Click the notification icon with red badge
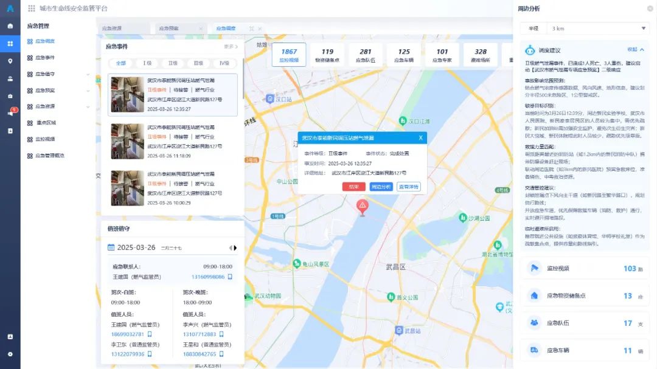This screenshot has height=369, width=657. point(10,113)
